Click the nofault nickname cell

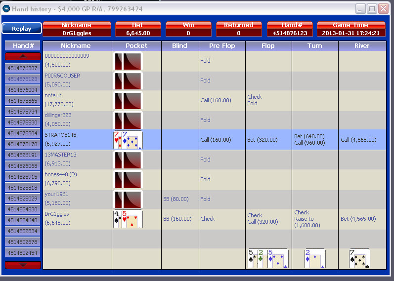click(x=78, y=100)
